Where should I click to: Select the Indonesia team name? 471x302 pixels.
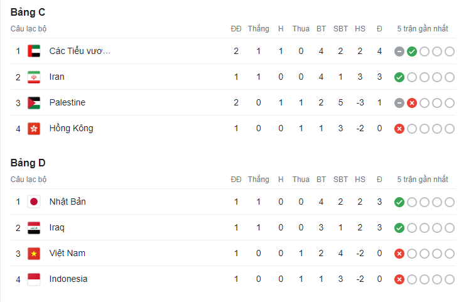point(68,279)
